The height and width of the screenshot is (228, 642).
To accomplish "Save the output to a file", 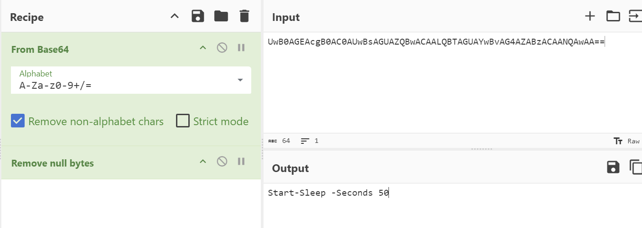I will coord(613,167).
